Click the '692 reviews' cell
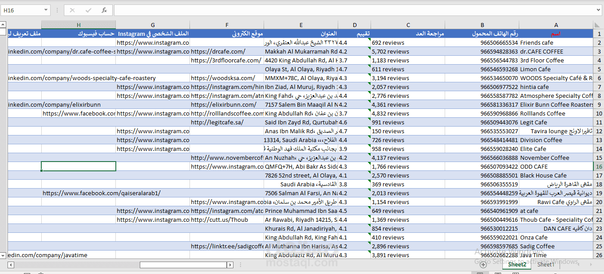 point(408,42)
